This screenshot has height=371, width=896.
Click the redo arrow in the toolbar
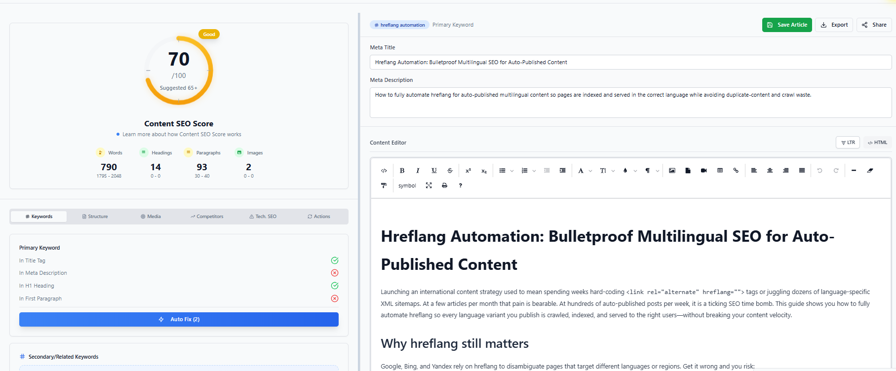pyautogui.click(x=836, y=171)
